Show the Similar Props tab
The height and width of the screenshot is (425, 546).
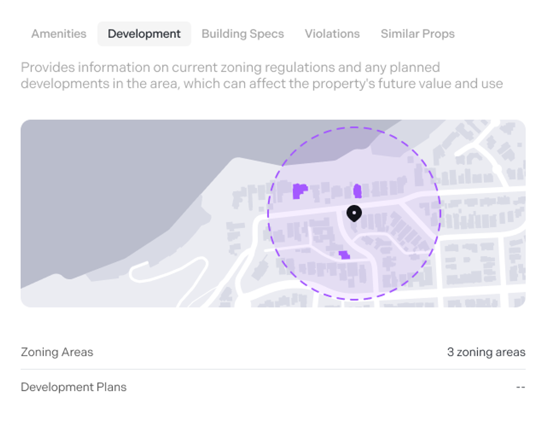[x=417, y=34]
